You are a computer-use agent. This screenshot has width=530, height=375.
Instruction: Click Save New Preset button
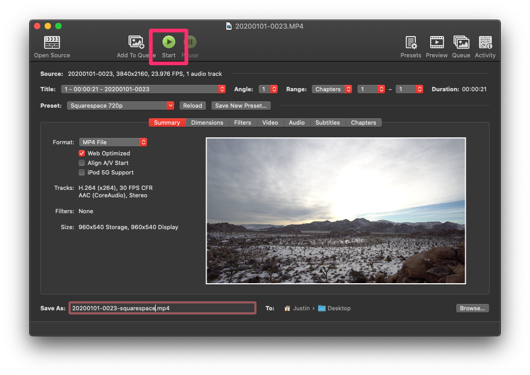[x=241, y=106]
